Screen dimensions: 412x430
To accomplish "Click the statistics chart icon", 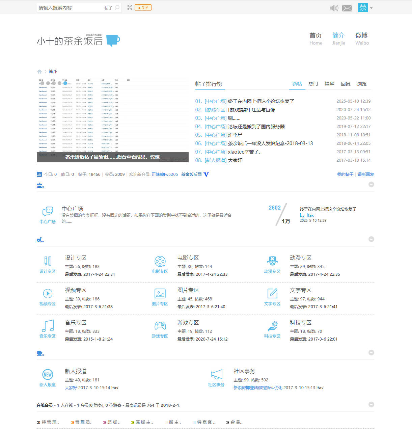I will 39,174.
